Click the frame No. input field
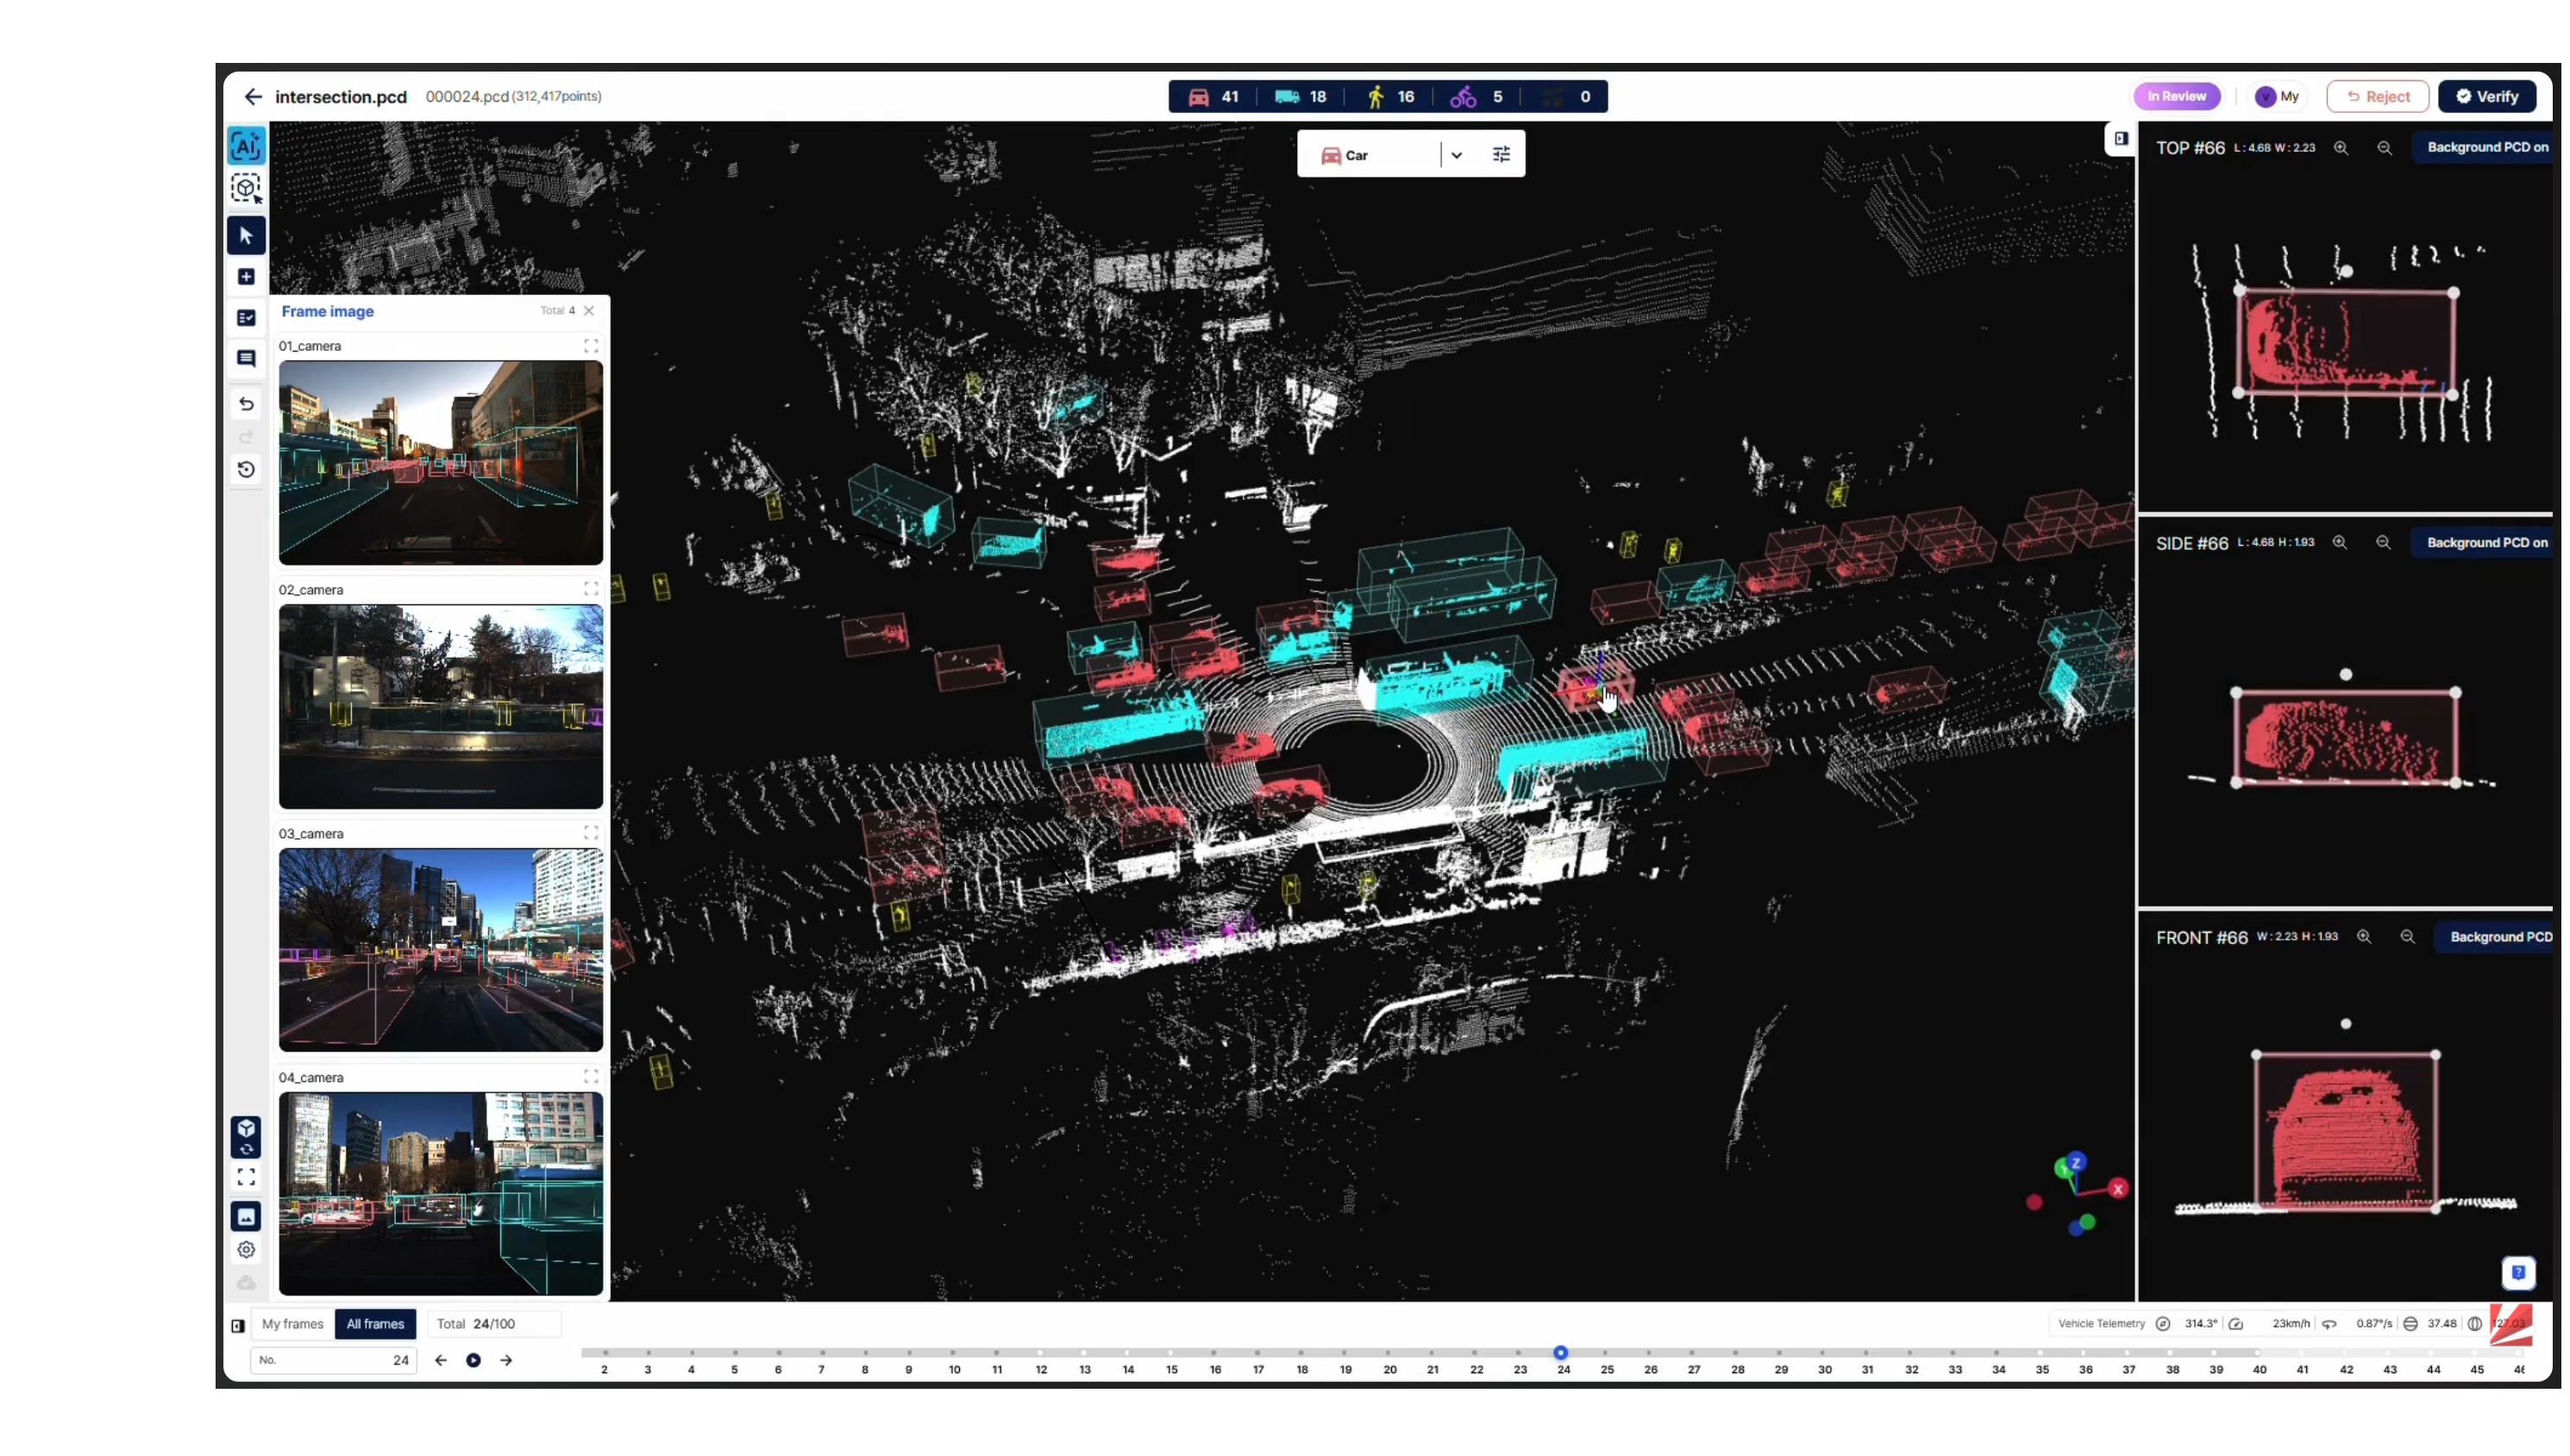This screenshot has height=1456, width=2570. [333, 1360]
